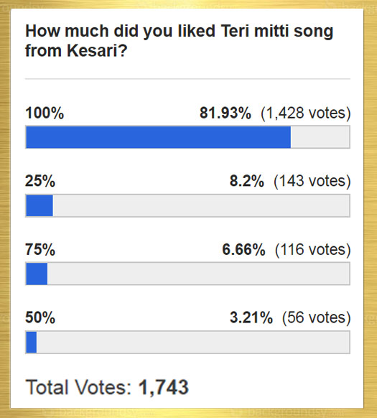Click the 56 votes count
Screen dimensions: 377x418
click(x=316, y=317)
